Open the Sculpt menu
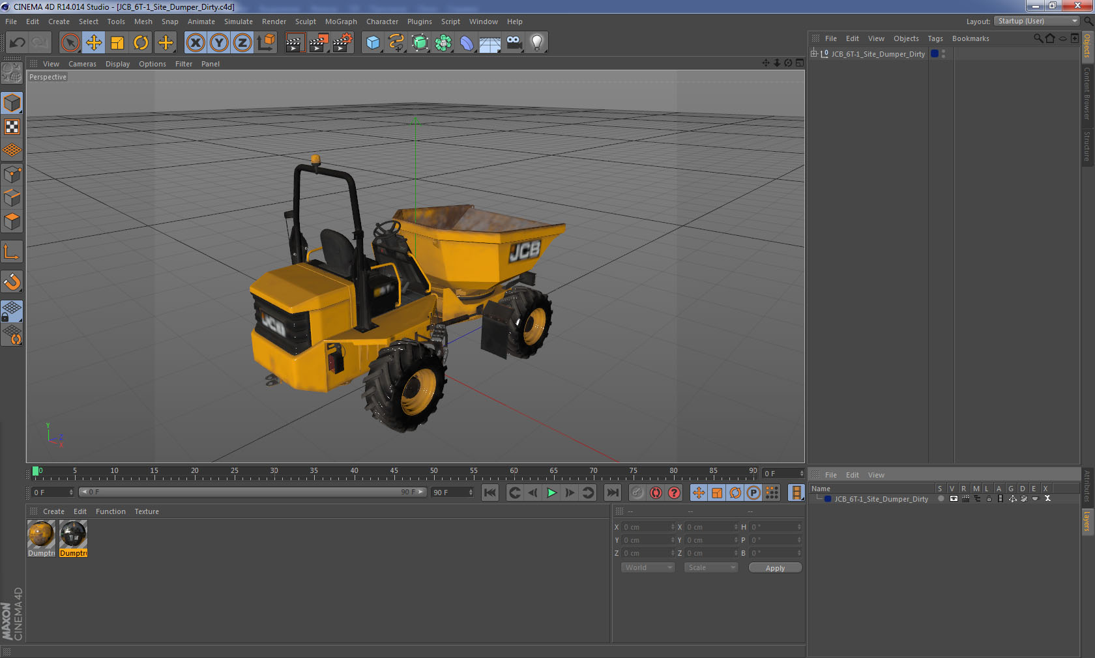 [x=305, y=21]
